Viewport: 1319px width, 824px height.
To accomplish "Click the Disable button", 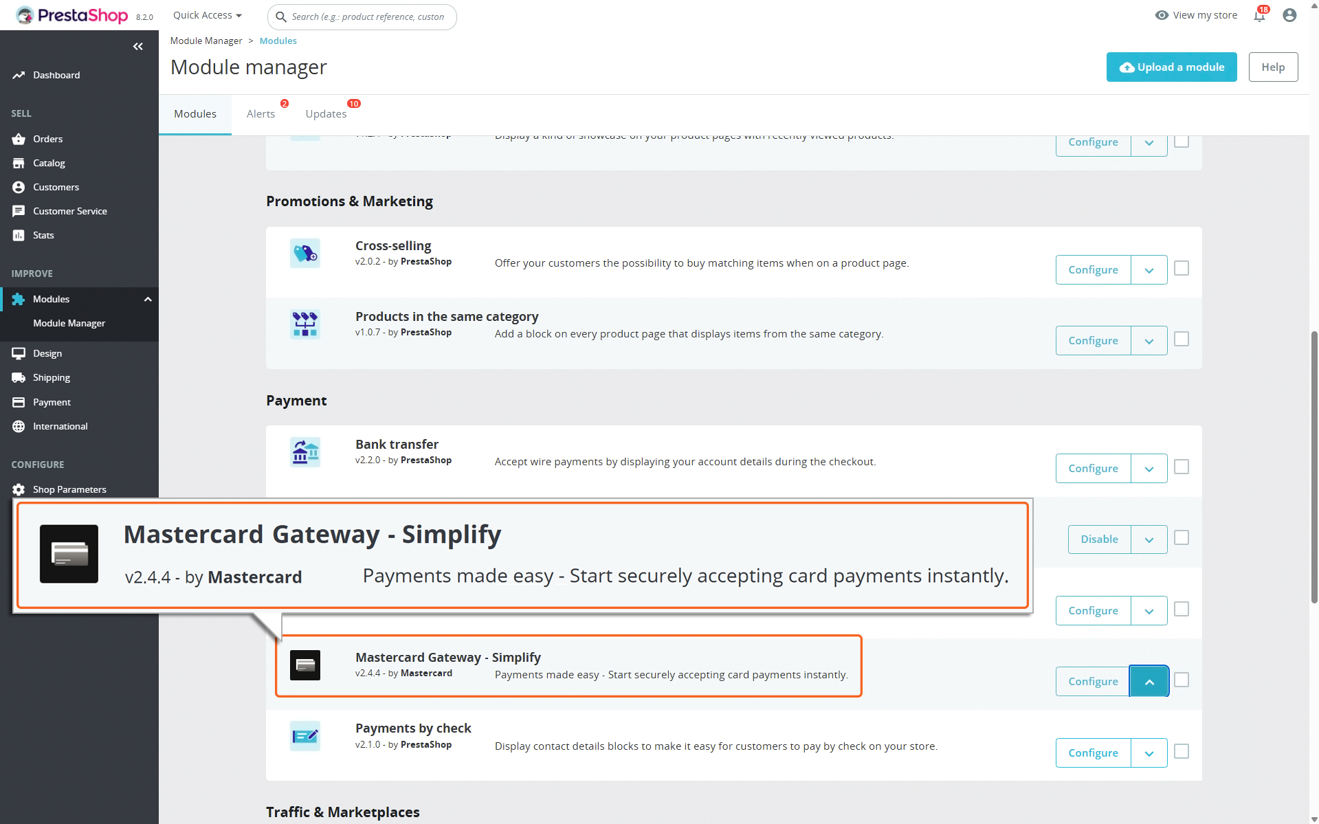I will [1099, 539].
